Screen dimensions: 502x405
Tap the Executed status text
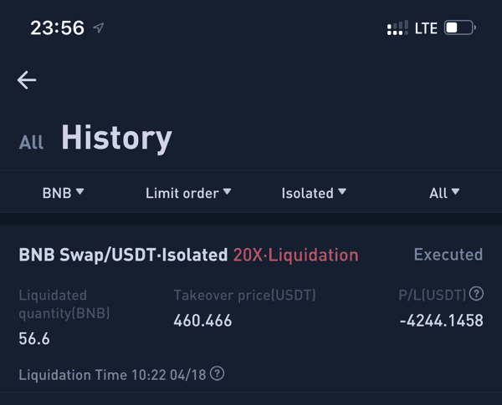coord(448,255)
